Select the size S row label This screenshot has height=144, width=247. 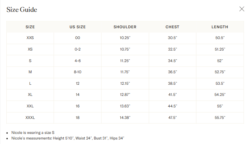click(30, 61)
